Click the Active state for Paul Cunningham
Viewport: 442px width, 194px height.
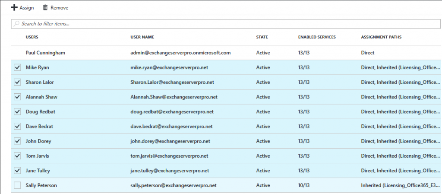coord(263,53)
